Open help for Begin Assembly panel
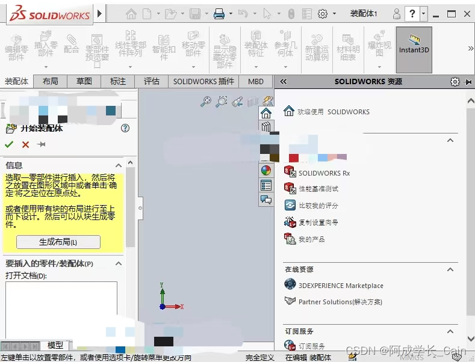This screenshot has width=475, height=362. point(125,128)
